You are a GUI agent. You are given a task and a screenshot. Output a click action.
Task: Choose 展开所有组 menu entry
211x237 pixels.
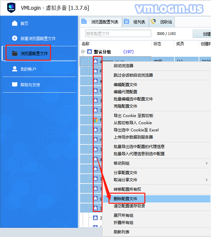(123, 215)
